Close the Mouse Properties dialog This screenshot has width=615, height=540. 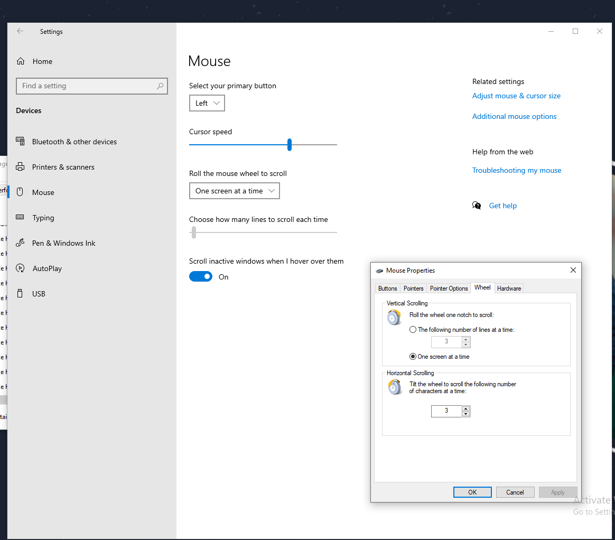(573, 270)
